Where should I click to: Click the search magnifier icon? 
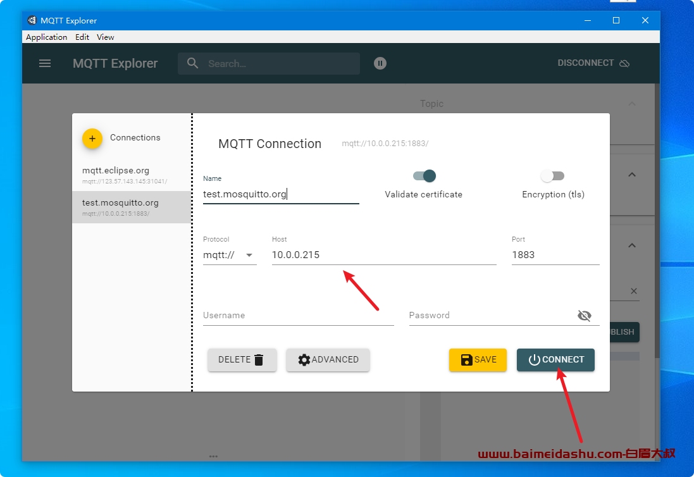coord(192,63)
